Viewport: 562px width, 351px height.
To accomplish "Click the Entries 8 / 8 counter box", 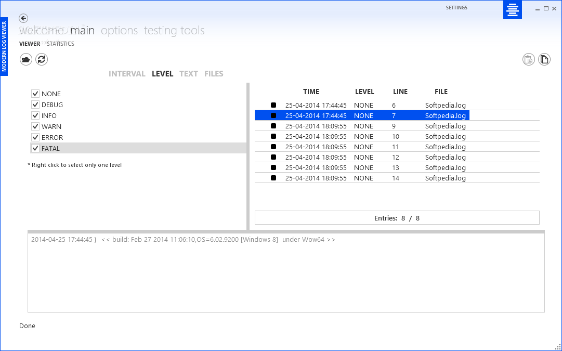I will [x=397, y=218].
